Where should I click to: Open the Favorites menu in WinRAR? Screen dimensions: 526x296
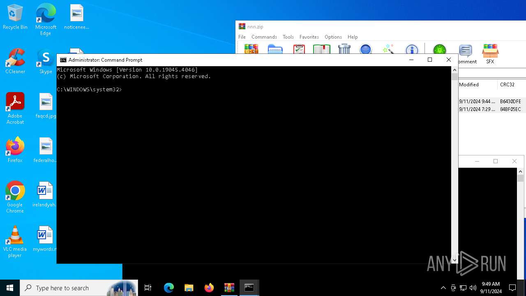point(309,37)
